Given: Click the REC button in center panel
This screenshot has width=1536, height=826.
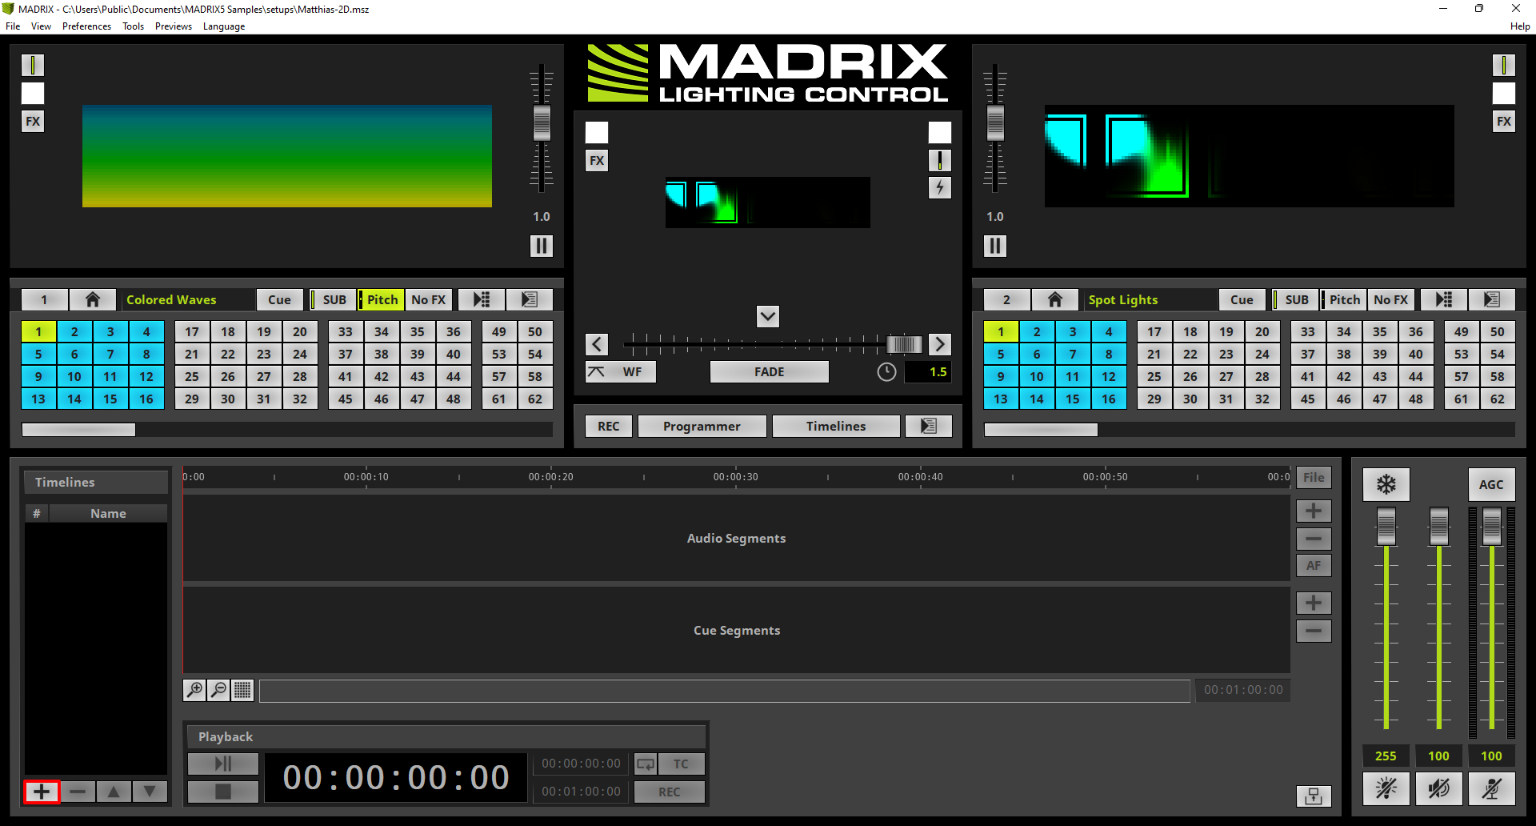Looking at the screenshot, I should (x=609, y=426).
